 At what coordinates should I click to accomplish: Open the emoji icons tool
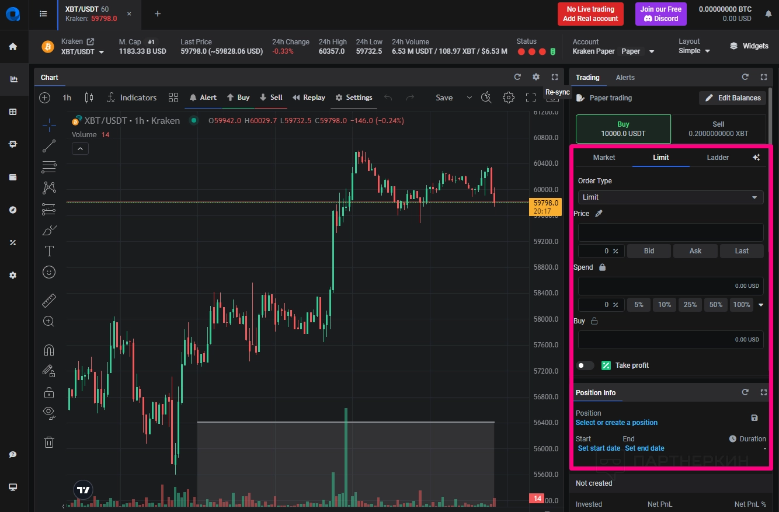pyautogui.click(x=49, y=272)
